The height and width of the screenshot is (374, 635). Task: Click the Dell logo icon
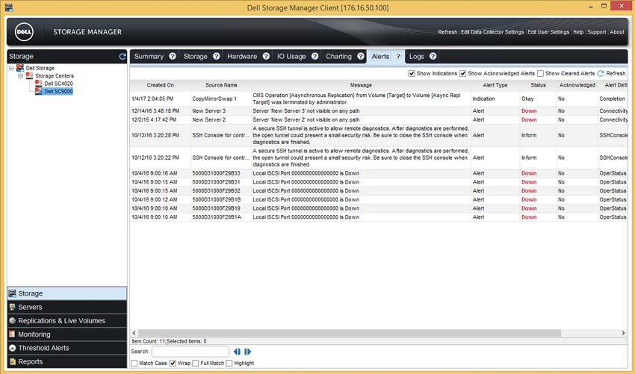coord(24,32)
